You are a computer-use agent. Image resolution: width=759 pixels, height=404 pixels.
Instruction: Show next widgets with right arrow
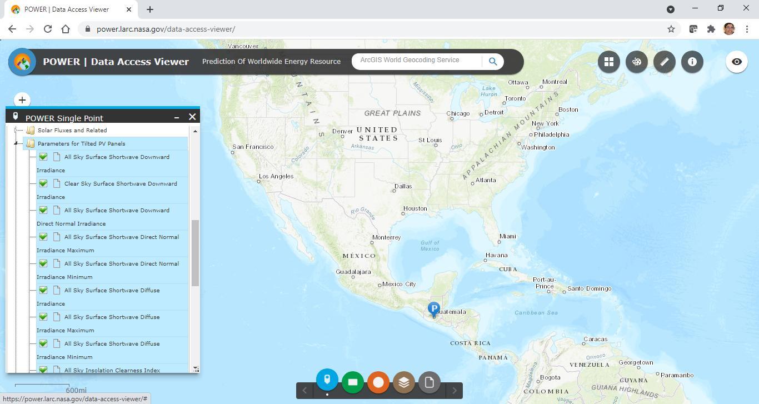[455, 391]
